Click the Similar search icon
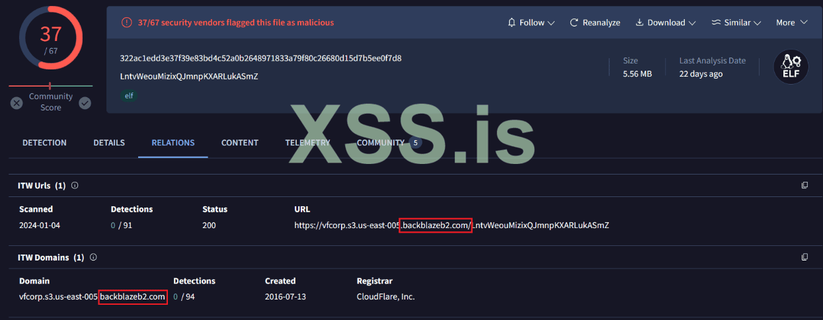Screen dimensions: 823x320 (x=716, y=22)
